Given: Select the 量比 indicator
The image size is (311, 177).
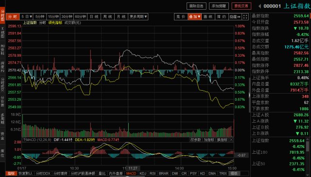Looking at the screenshot, I should [x=102, y=174].
